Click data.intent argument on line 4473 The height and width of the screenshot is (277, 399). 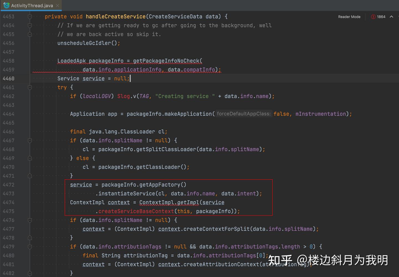point(239,194)
